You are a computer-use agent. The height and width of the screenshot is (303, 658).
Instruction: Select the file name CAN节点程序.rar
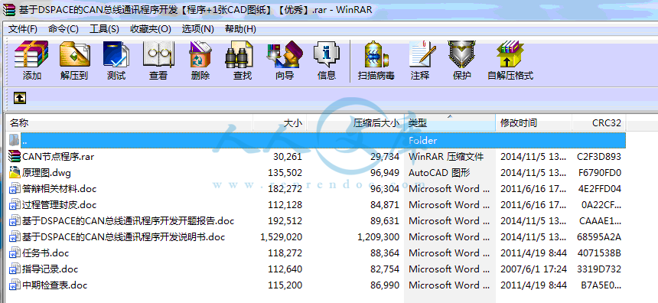58,157
